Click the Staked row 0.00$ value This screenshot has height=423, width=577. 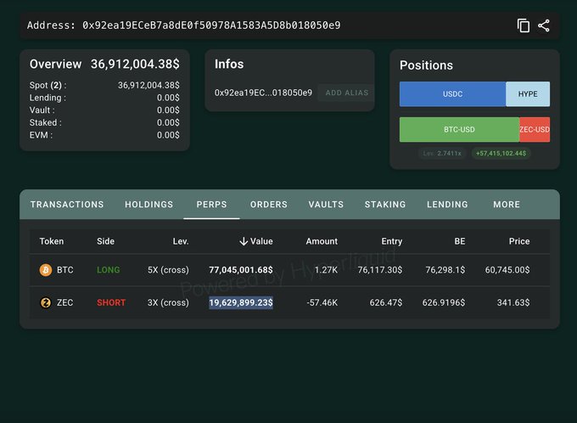coord(168,122)
